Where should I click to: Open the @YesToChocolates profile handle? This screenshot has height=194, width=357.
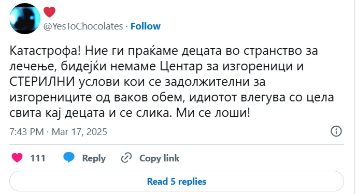click(83, 26)
